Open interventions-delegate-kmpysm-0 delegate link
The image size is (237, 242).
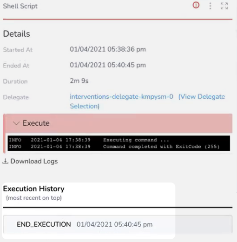(121, 96)
